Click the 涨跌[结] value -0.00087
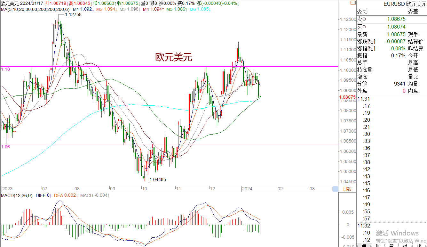The height and width of the screenshot is (247, 427). (x=395, y=41)
